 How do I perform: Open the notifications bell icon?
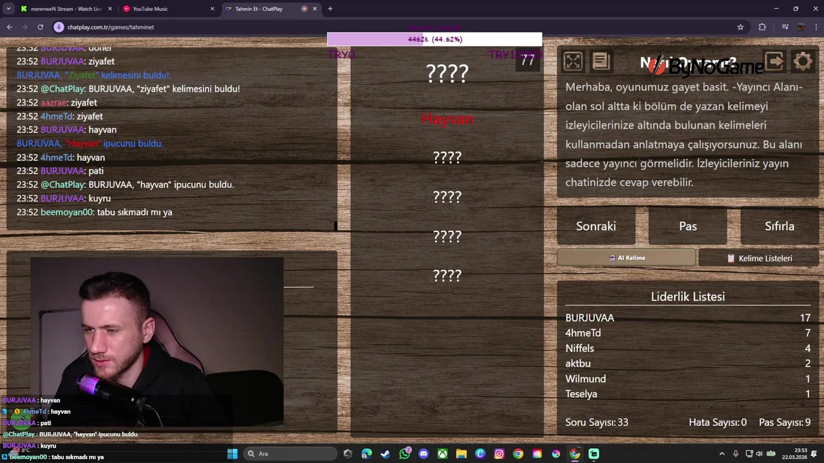[x=814, y=454]
